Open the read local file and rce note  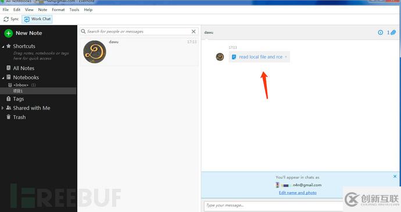tap(260, 57)
